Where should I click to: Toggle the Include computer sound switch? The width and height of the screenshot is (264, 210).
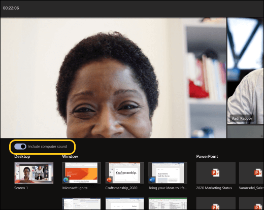click(20, 147)
